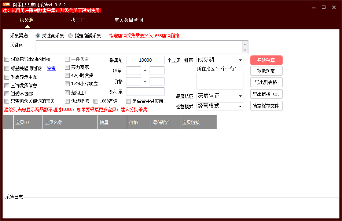The height and width of the screenshot is (221, 342).
Task: Click the 清空缓存文件 button
Action: 266,106
